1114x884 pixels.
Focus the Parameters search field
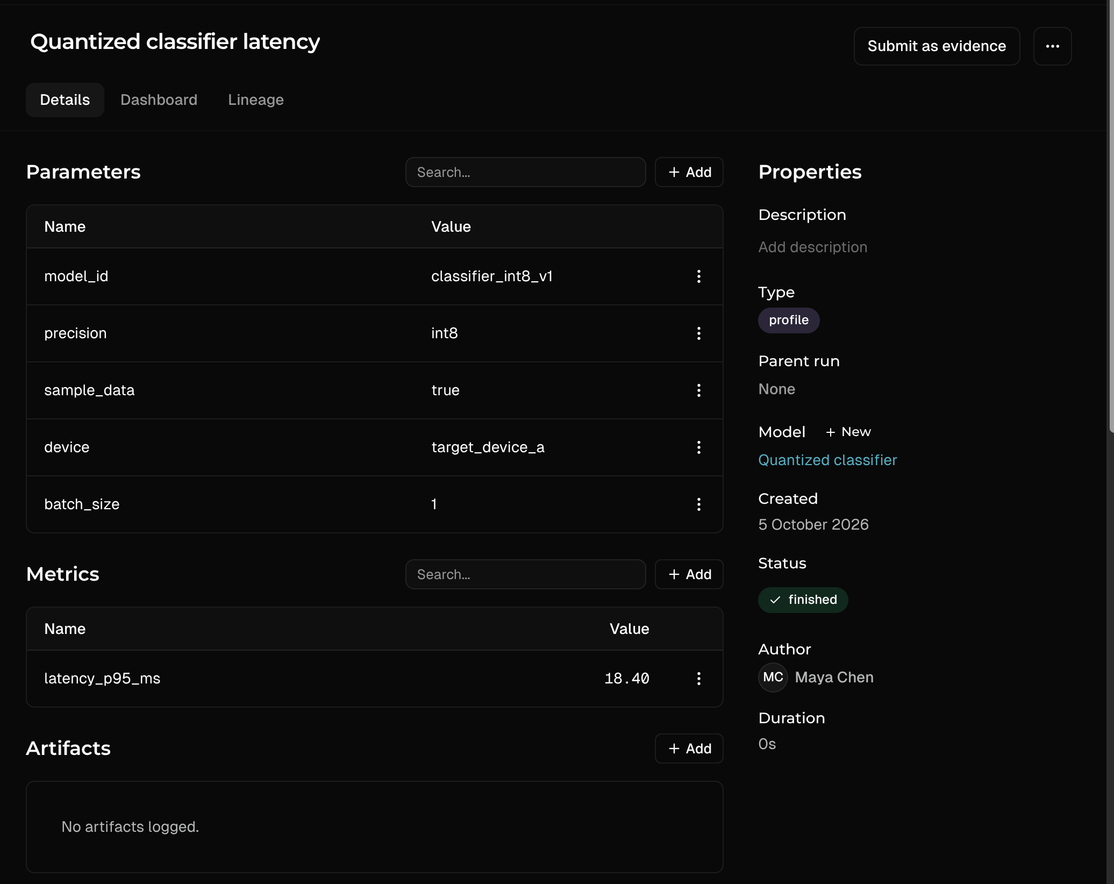tap(525, 172)
